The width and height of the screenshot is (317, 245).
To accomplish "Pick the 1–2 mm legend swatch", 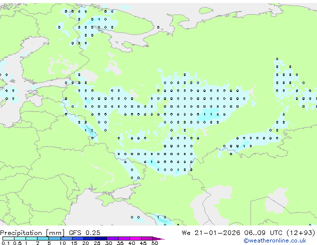I will coord(31,238).
